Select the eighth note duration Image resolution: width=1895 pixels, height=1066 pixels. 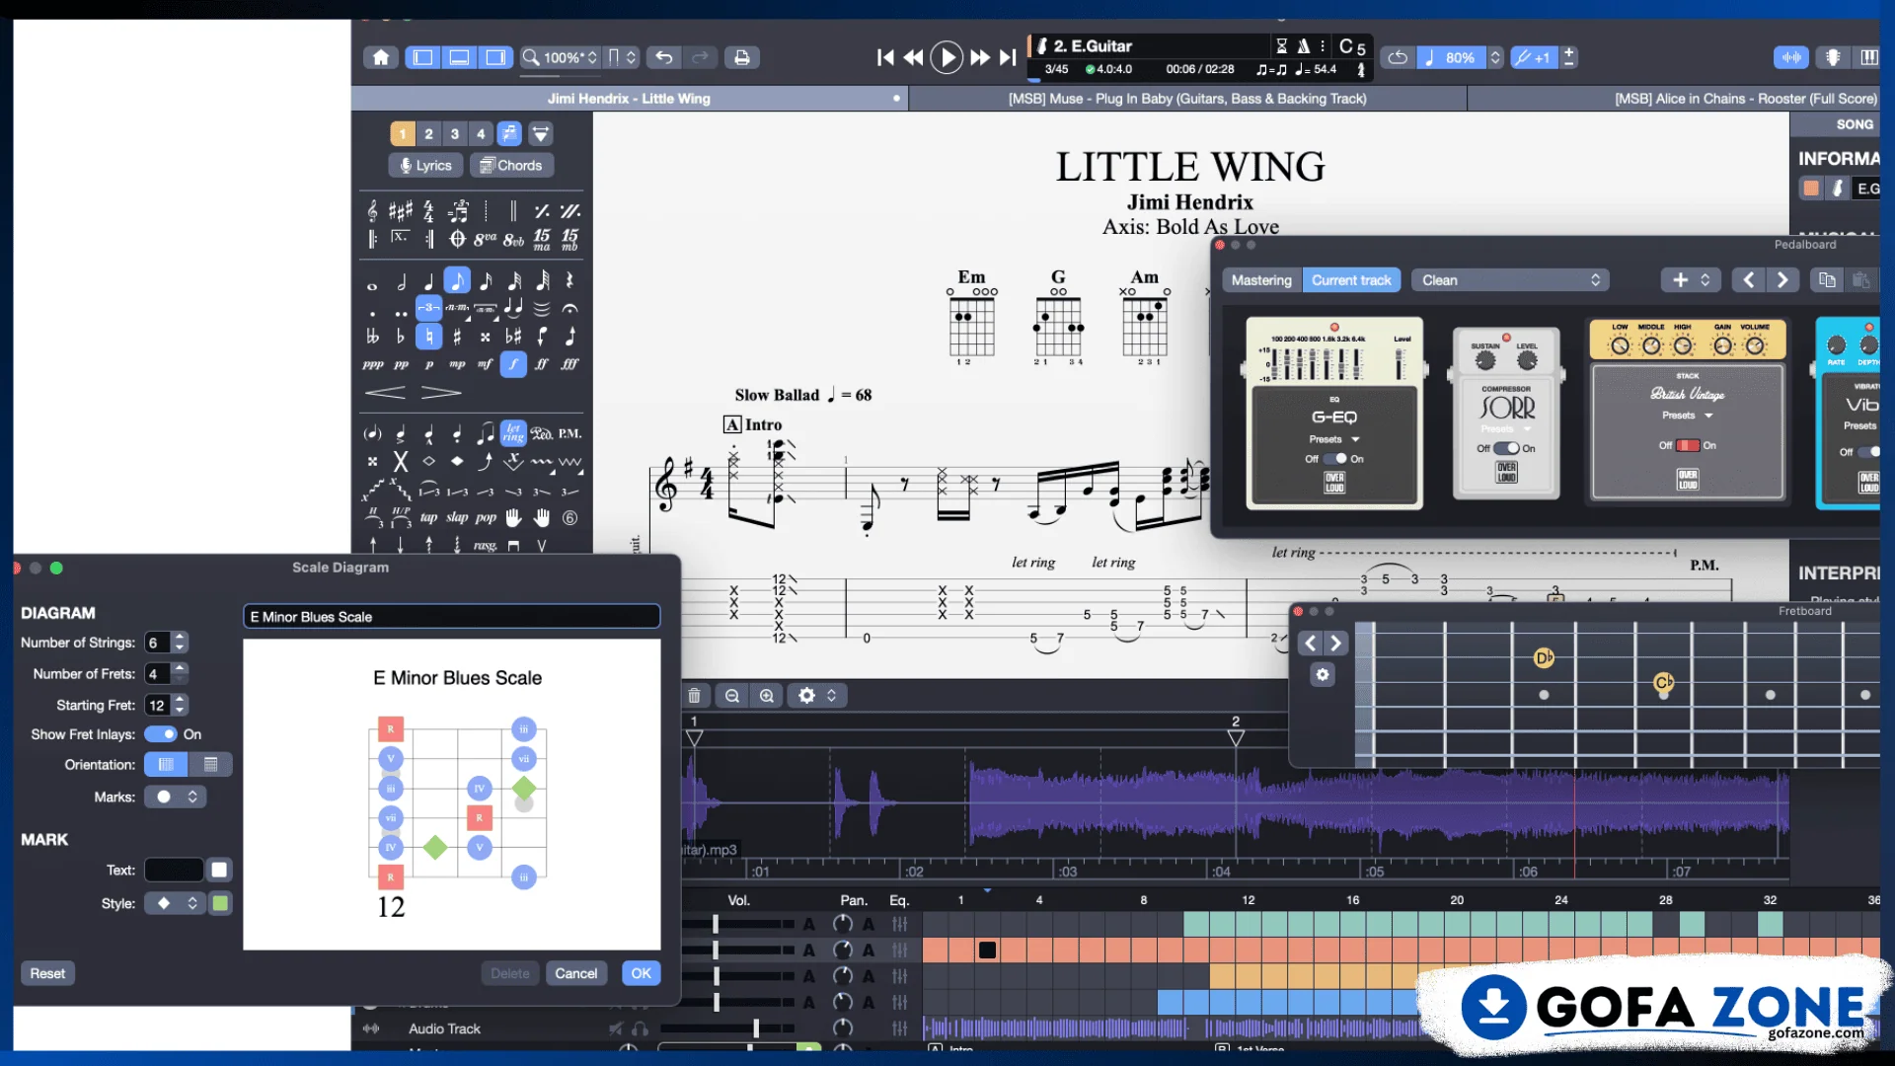point(457,281)
